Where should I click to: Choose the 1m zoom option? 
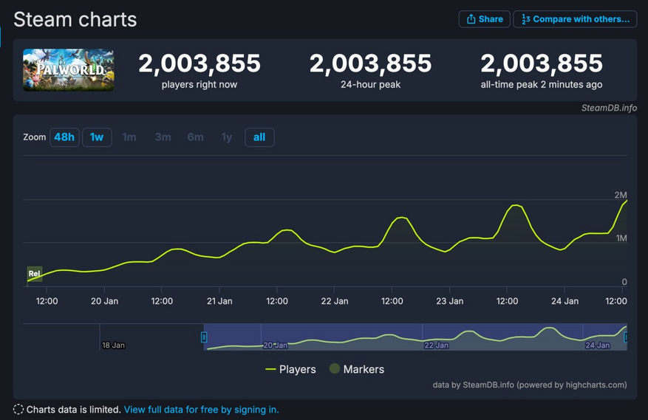click(x=129, y=137)
